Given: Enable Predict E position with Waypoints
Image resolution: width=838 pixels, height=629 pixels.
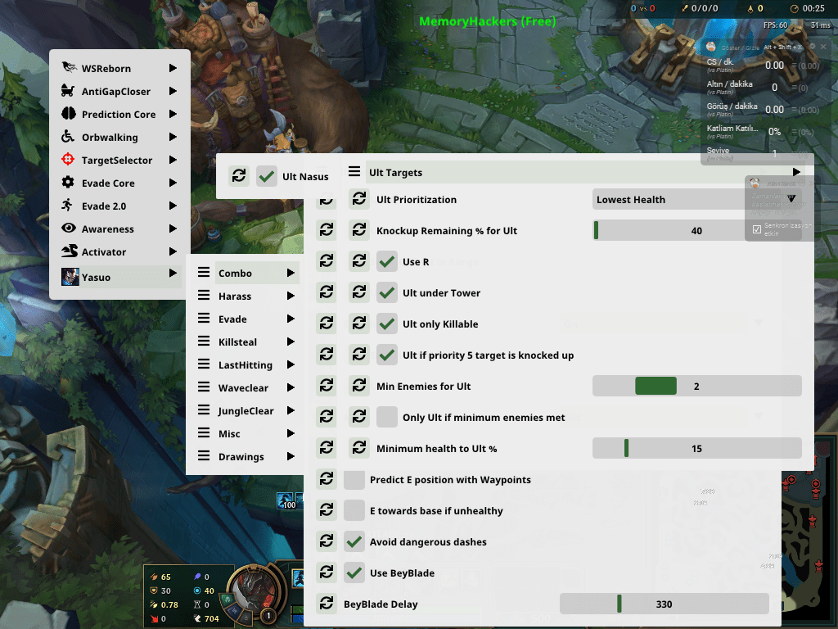Looking at the screenshot, I should pos(354,479).
